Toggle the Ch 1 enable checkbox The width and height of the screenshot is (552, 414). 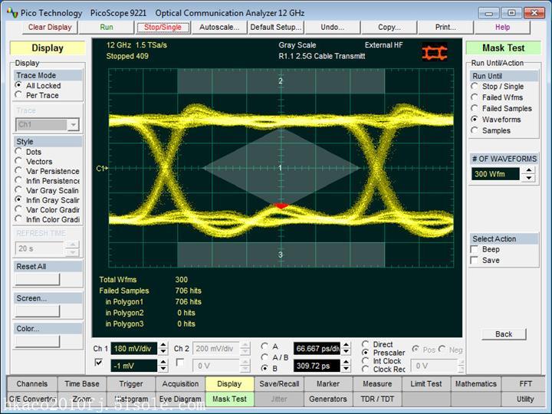pos(99,362)
